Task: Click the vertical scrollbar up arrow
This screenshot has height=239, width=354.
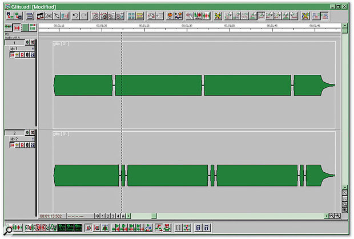Action: tap(345, 26)
